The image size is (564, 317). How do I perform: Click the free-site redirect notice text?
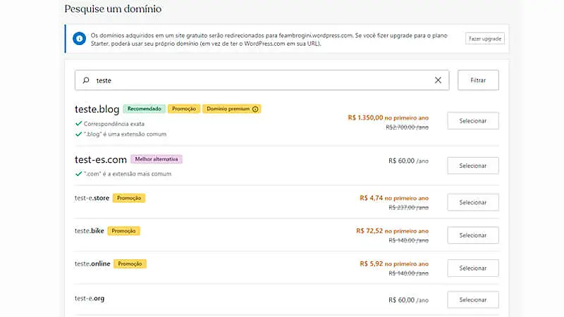click(x=269, y=39)
